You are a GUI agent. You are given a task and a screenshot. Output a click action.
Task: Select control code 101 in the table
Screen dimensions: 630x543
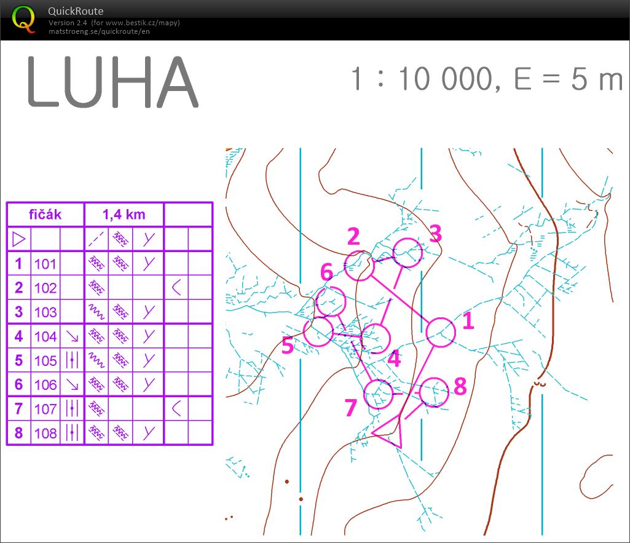[x=45, y=264]
